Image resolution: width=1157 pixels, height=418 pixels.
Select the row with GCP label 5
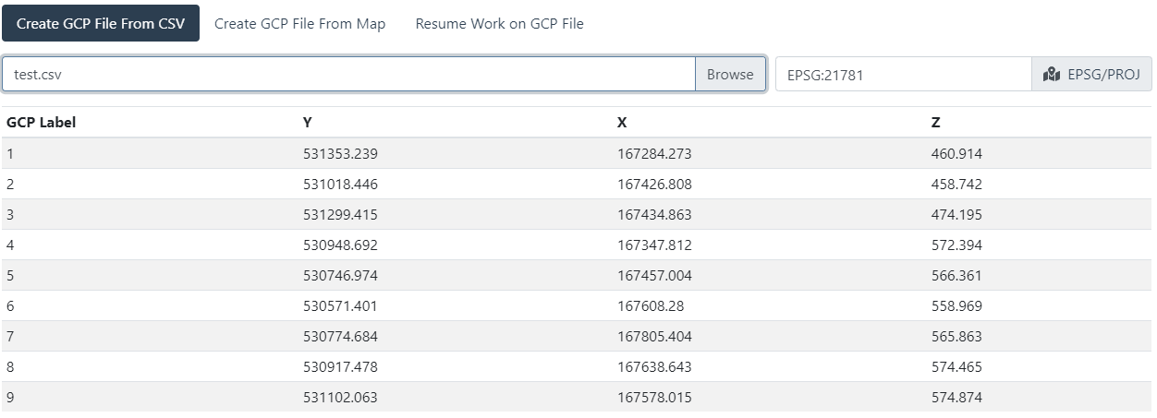[x=10, y=276]
